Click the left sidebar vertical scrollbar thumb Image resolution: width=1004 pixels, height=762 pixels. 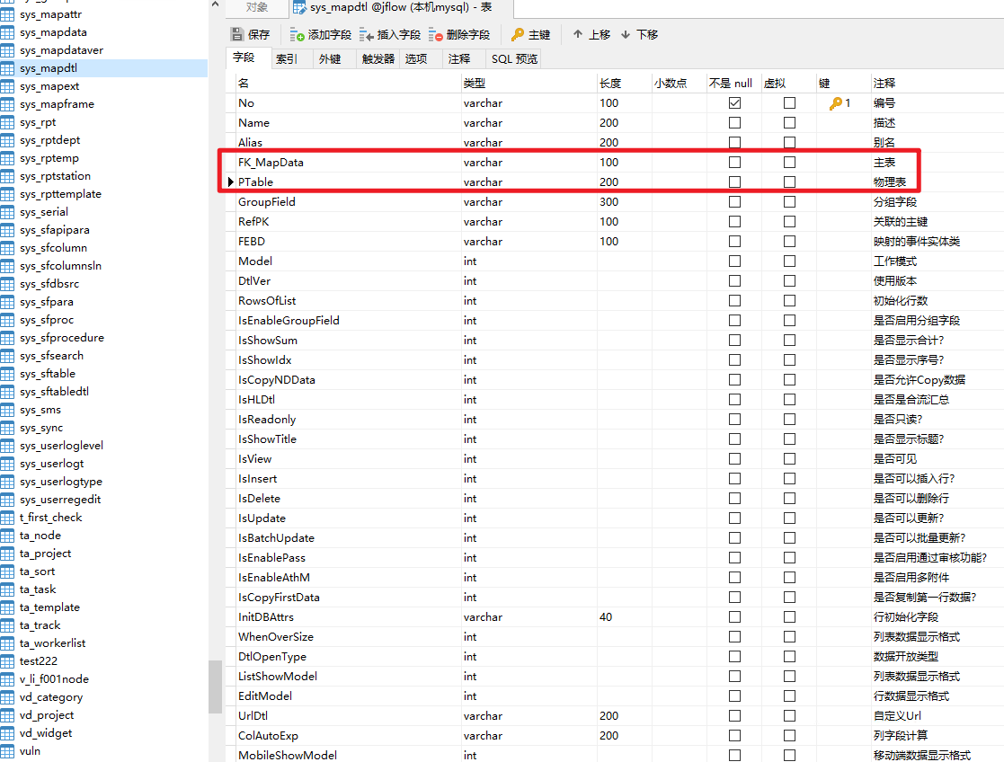(215, 687)
